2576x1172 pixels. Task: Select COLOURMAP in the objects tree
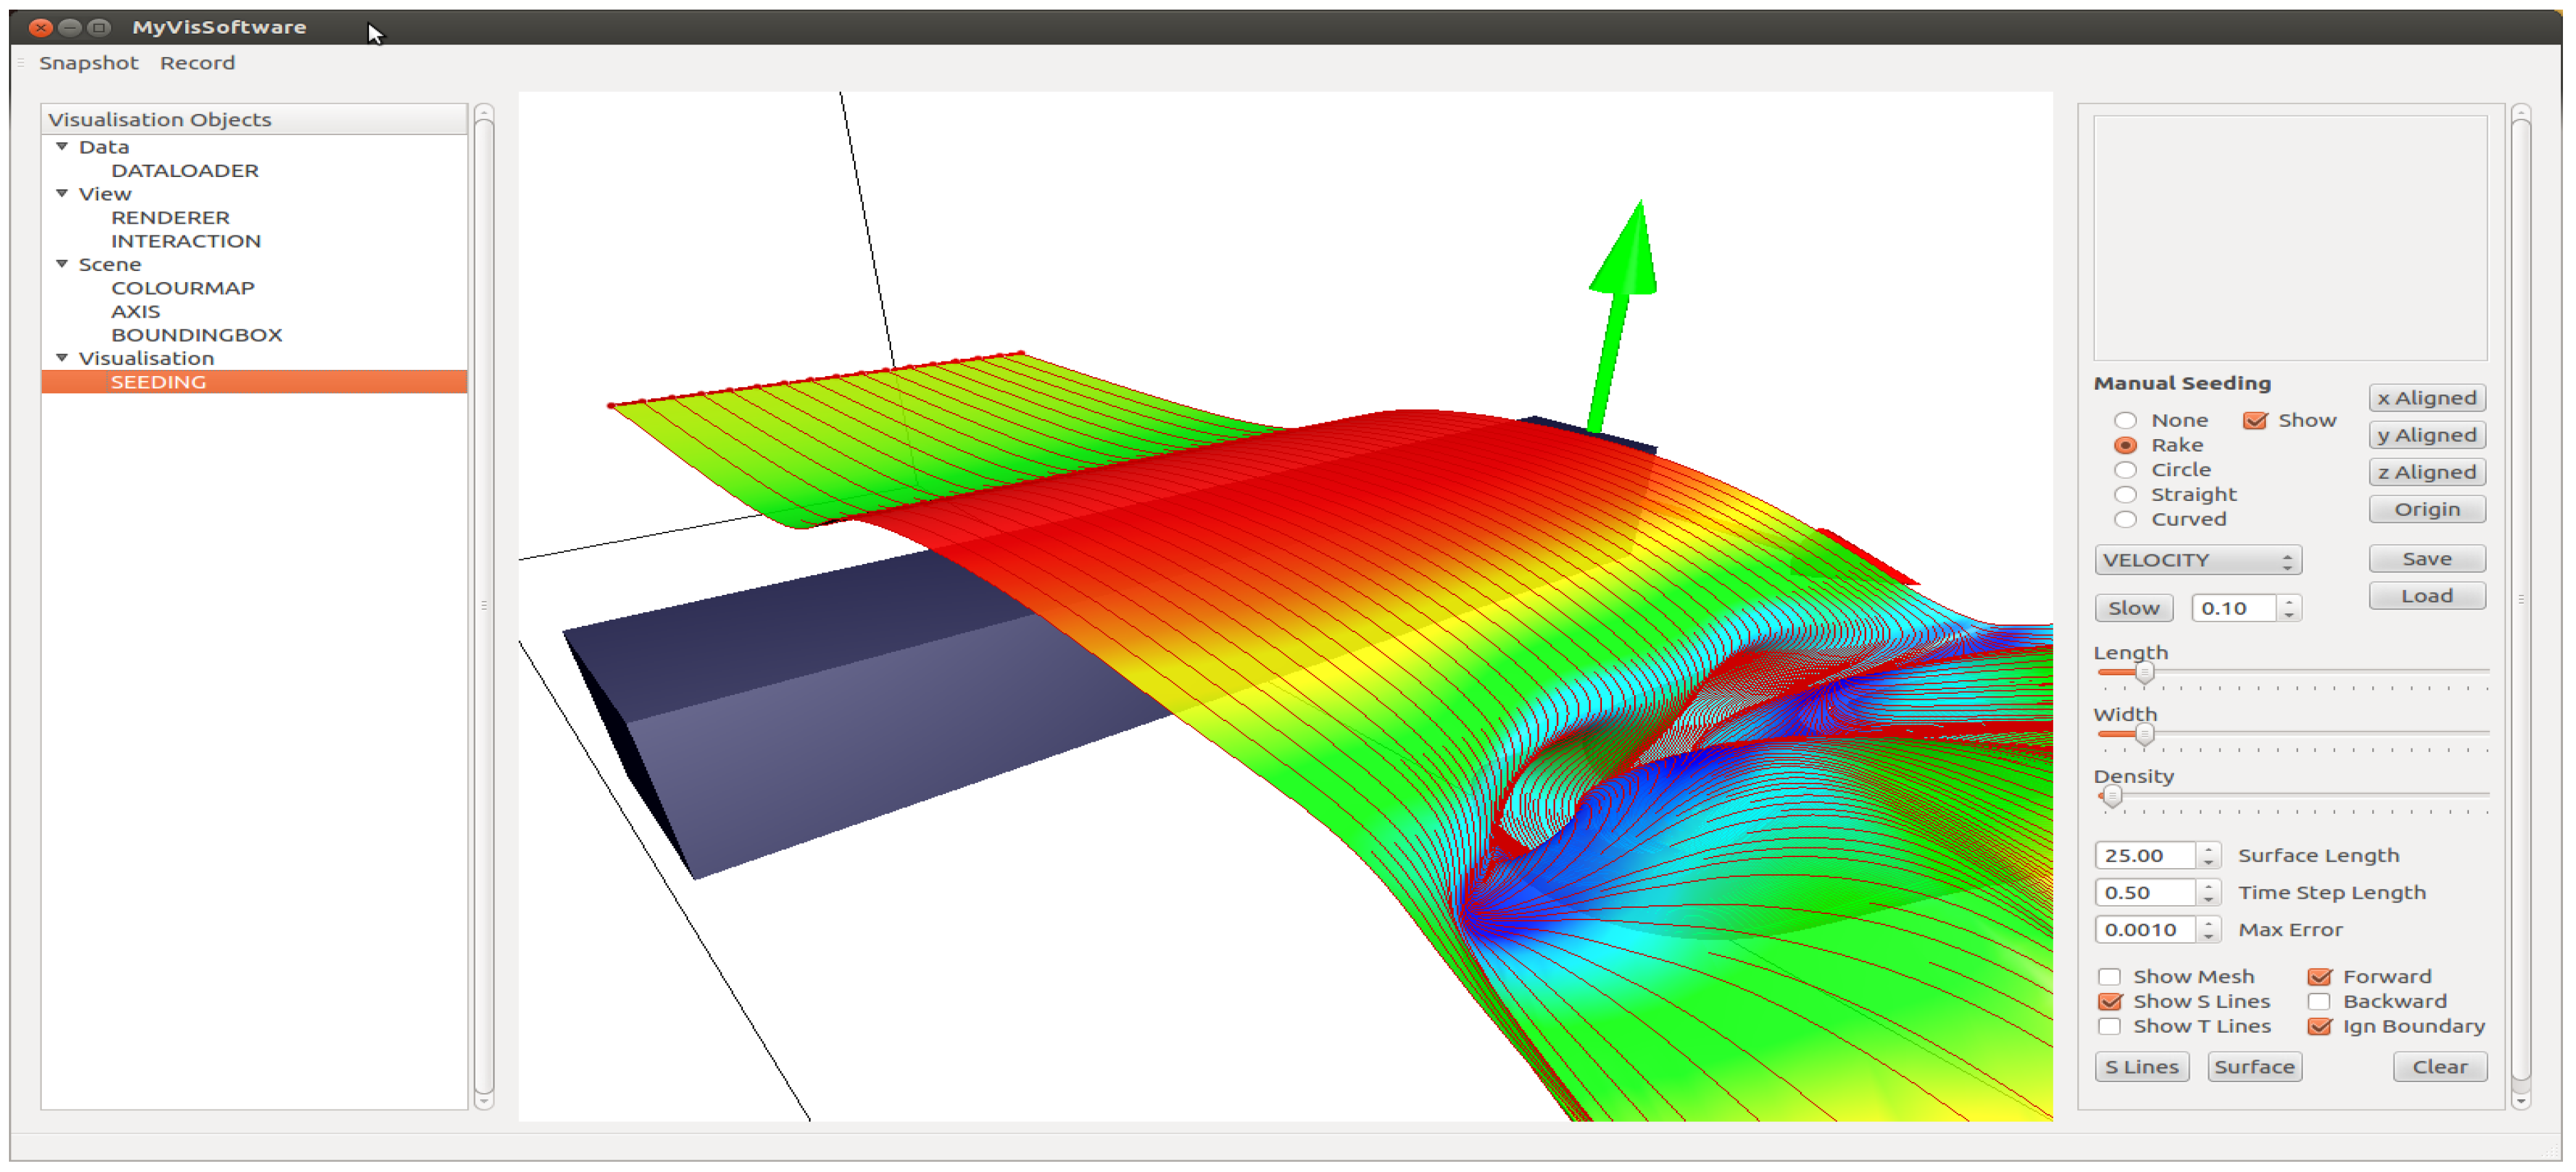tap(182, 288)
